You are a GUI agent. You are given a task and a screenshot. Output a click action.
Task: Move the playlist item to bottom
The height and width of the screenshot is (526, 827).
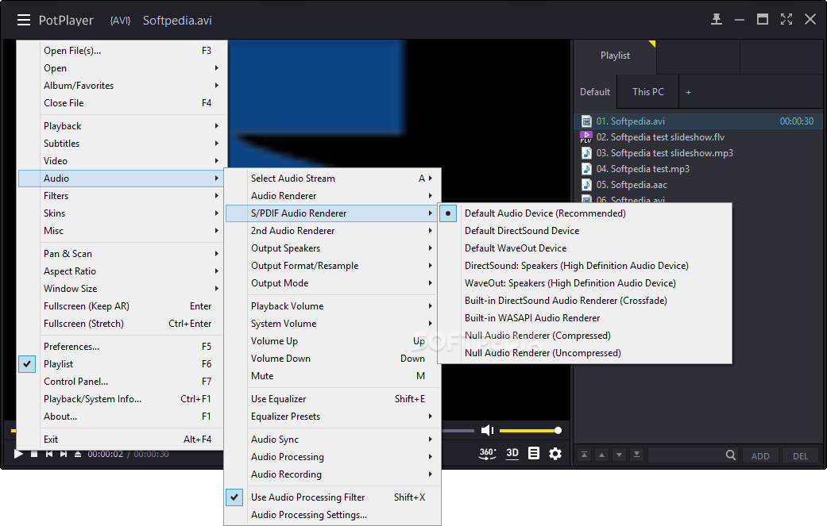(636, 455)
